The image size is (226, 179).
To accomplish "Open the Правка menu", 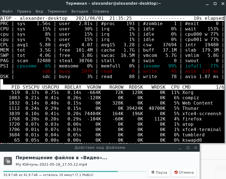I will tap(24, 11).
